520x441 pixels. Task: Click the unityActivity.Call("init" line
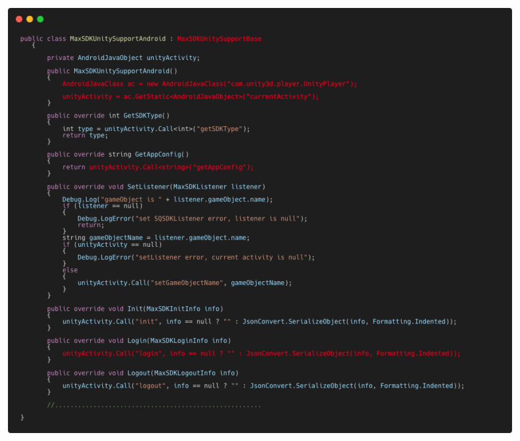[x=259, y=322]
